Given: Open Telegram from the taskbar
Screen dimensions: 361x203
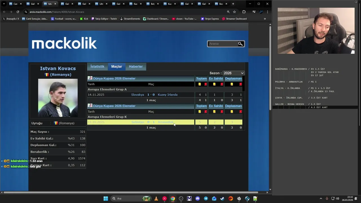Looking at the screenshot, I should click(206, 198).
